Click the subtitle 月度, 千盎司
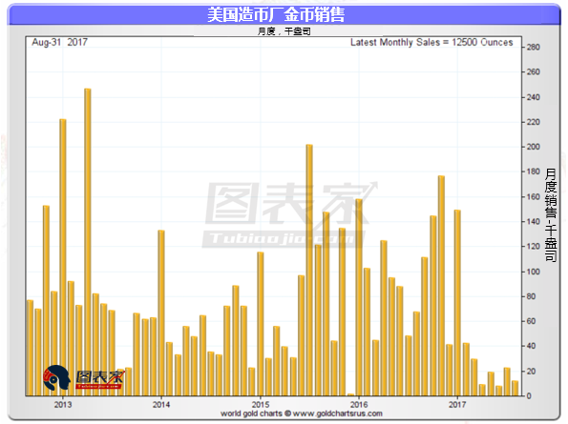568x424 pixels. point(284,31)
